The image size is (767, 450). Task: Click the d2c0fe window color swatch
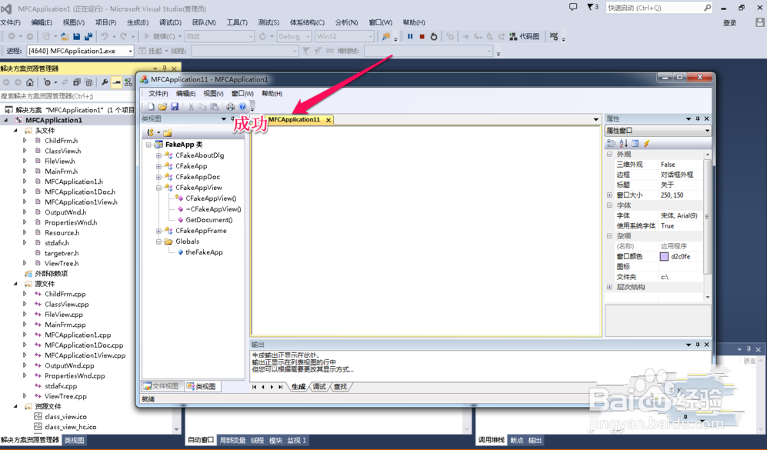[664, 256]
